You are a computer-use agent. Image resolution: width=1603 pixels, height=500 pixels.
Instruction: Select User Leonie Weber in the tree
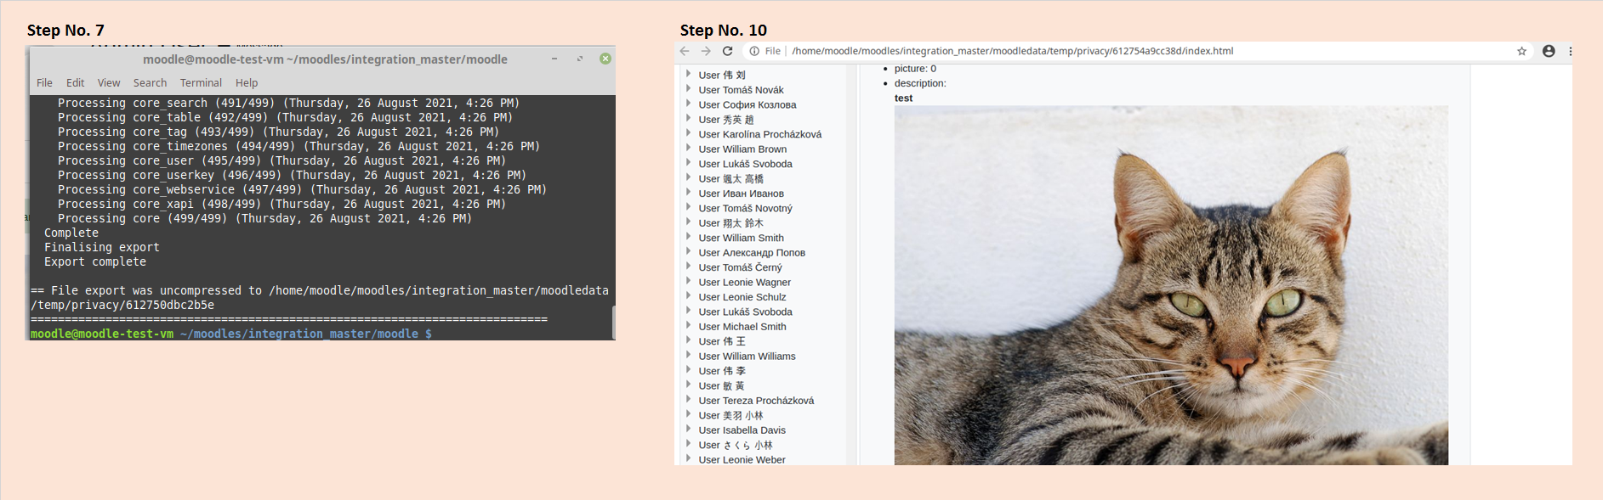742,459
